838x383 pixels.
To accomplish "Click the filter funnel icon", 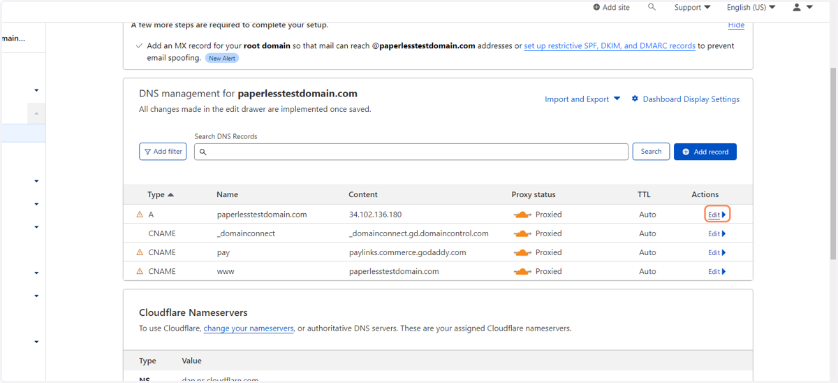I will 147,152.
